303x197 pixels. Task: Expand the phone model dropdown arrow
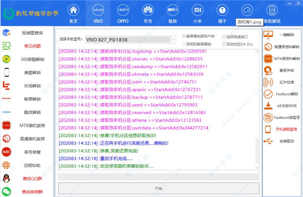[x=174, y=40]
